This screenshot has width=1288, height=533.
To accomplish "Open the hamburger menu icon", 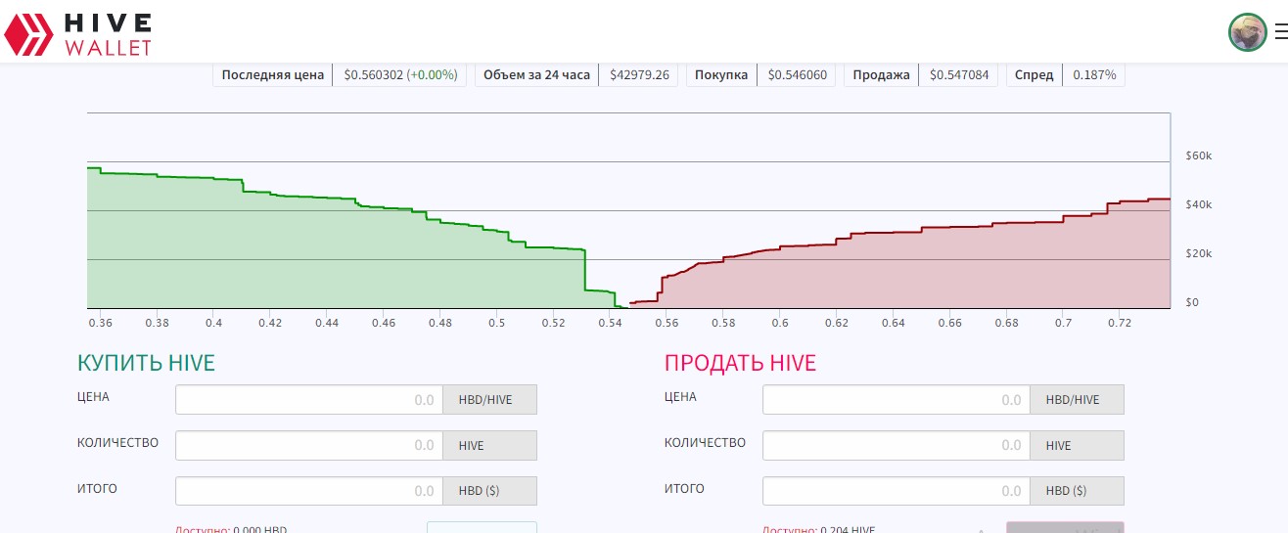I will (x=1281, y=32).
